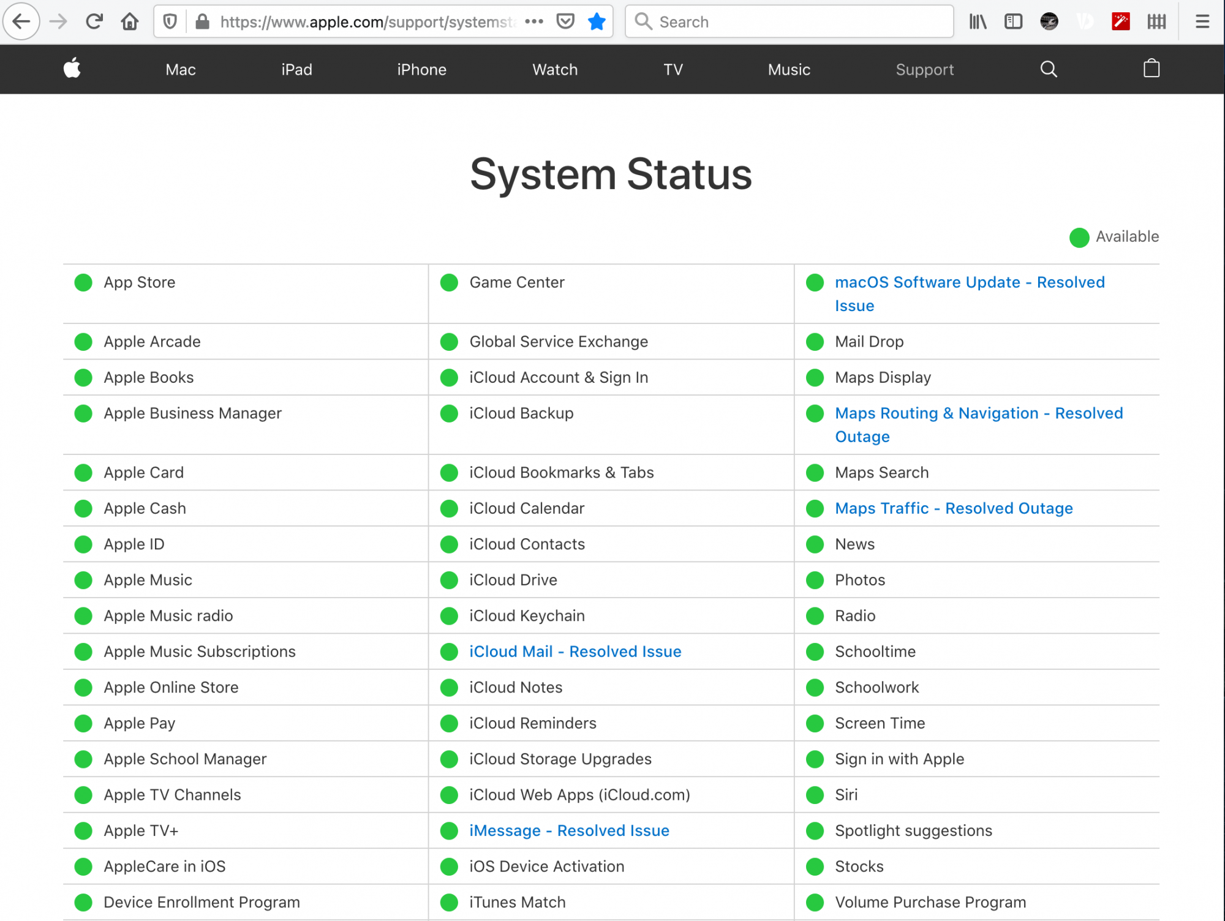The width and height of the screenshot is (1225, 921).
Task: Select the iPhone tab in top navigation
Action: point(422,70)
